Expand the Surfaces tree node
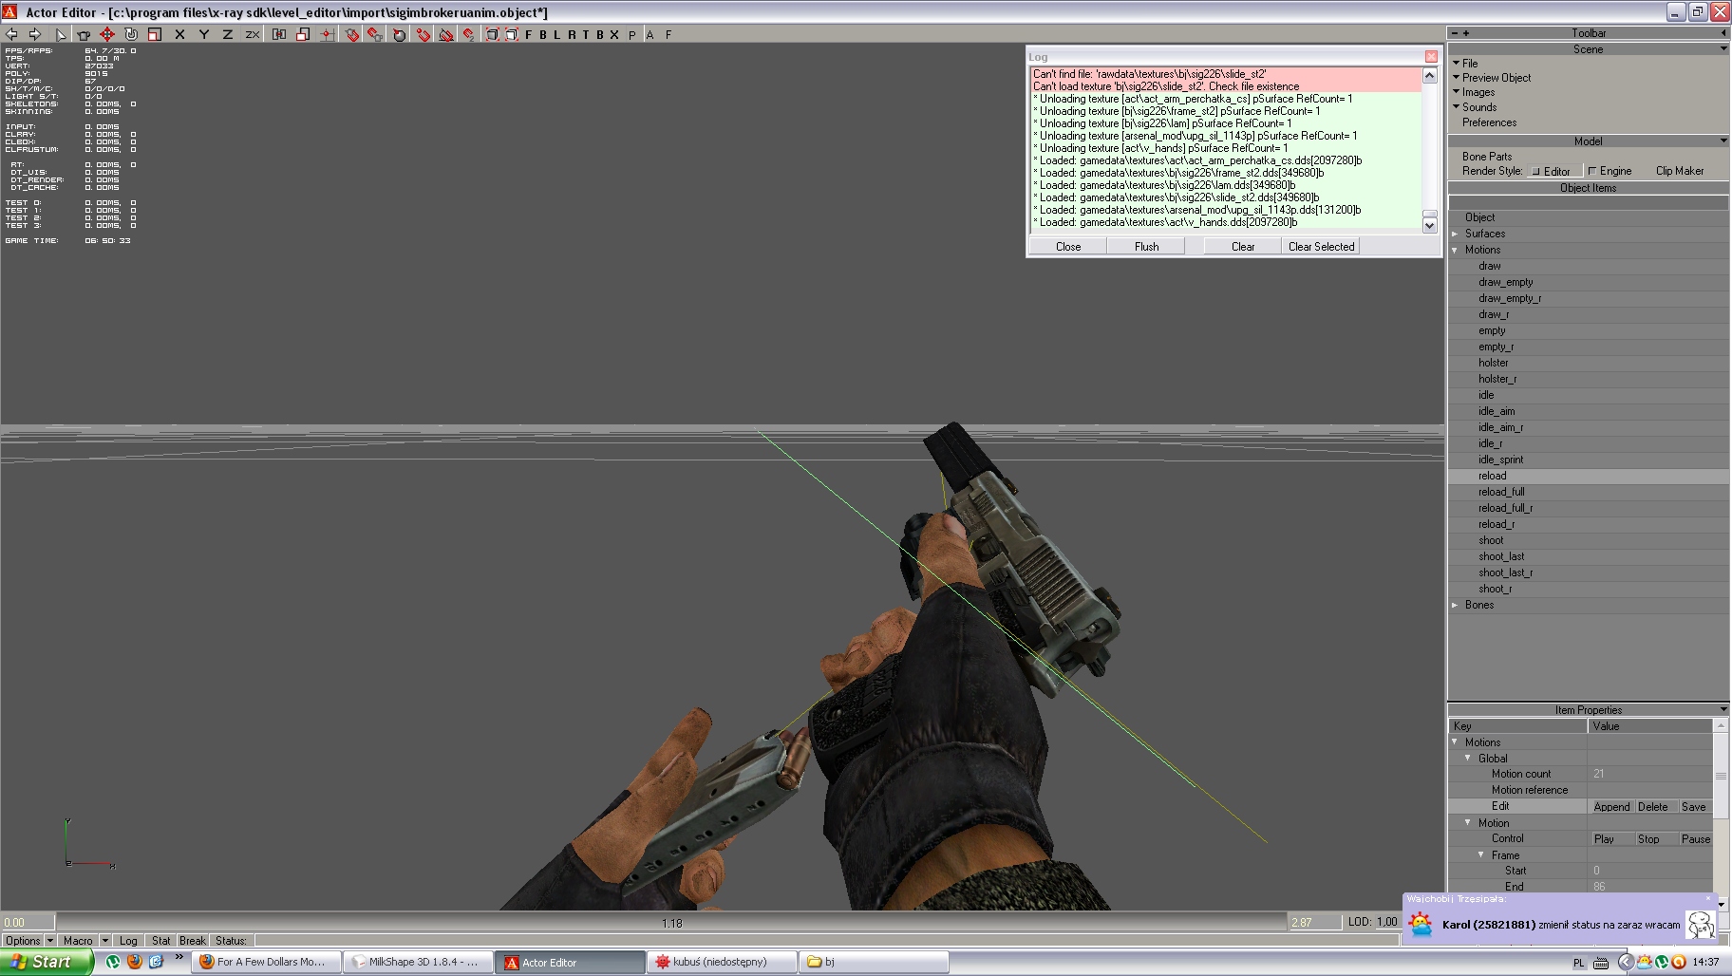The image size is (1732, 976). tap(1455, 234)
